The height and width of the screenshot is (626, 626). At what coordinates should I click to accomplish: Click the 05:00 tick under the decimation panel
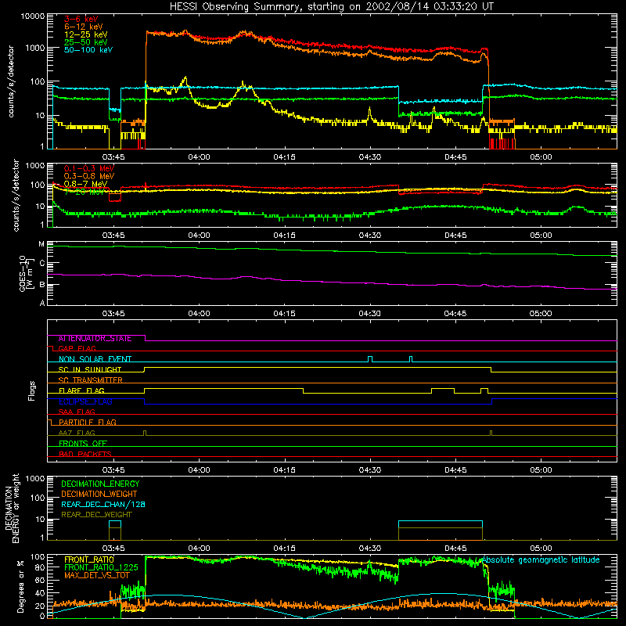tap(541, 549)
